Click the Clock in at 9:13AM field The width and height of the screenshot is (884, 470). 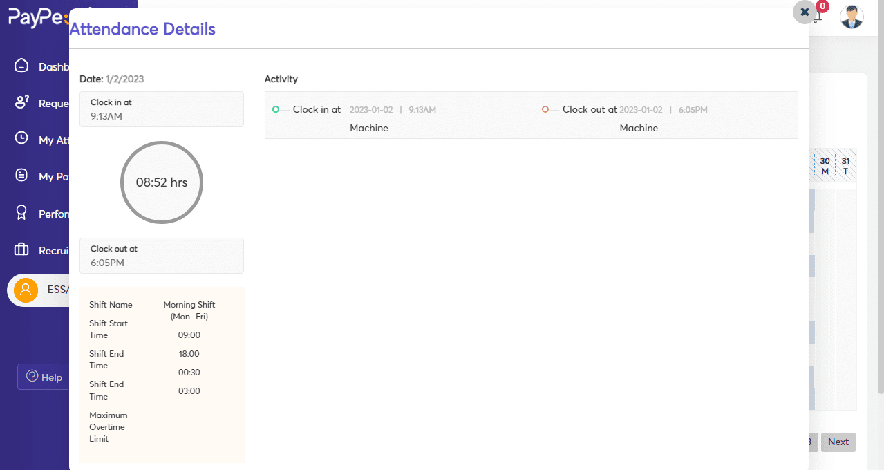pos(162,109)
